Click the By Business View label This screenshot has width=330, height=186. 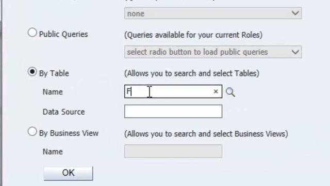(x=69, y=133)
